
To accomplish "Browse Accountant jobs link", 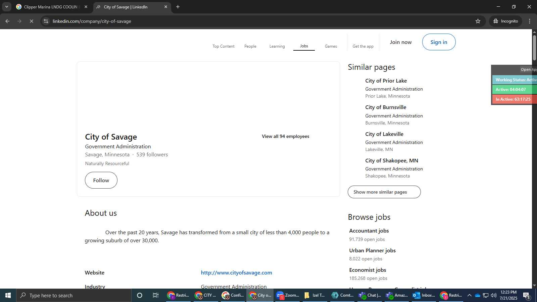I will point(369,231).
